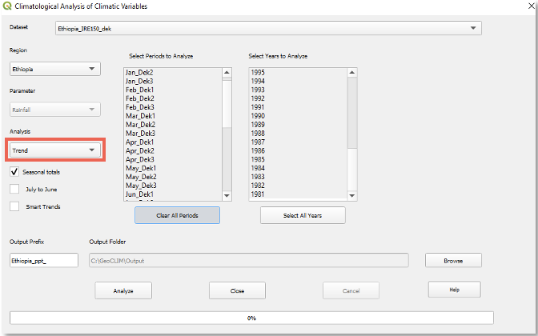Click the up arrow of years scrollbar
Screen dimensions: 538x336
click(352, 72)
